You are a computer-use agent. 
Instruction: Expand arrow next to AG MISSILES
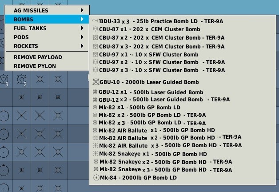pos(82,10)
